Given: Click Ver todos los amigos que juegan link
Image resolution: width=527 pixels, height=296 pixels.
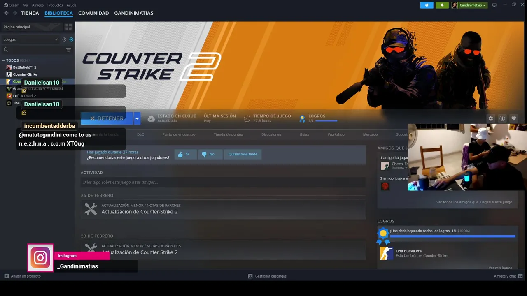Looking at the screenshot, I should click(474, 202).
